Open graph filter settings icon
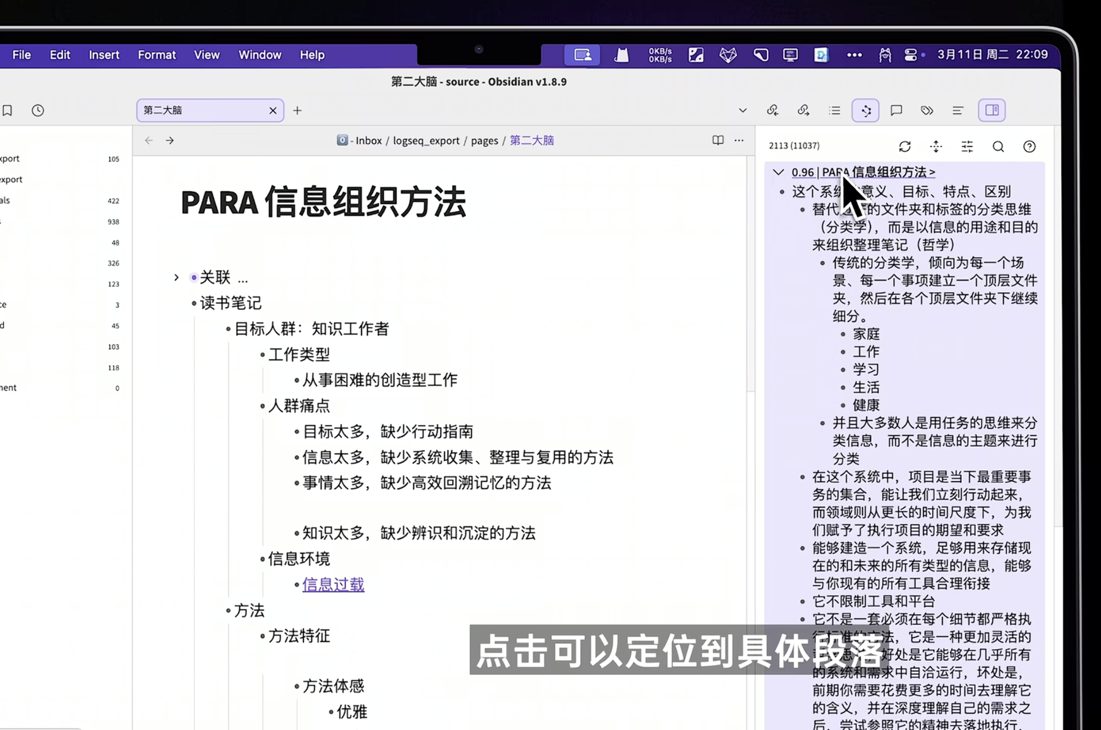This screenshot has width=1101, height=730. click(967, 147)
